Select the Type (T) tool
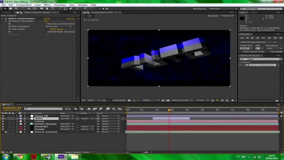The image size is (284, 160). point(53,9)
